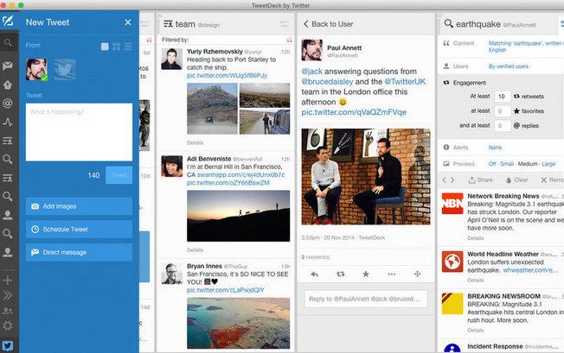This screenshot has width=564, height=353.
Task: Set Previews to Large
Action: [548, 164]
